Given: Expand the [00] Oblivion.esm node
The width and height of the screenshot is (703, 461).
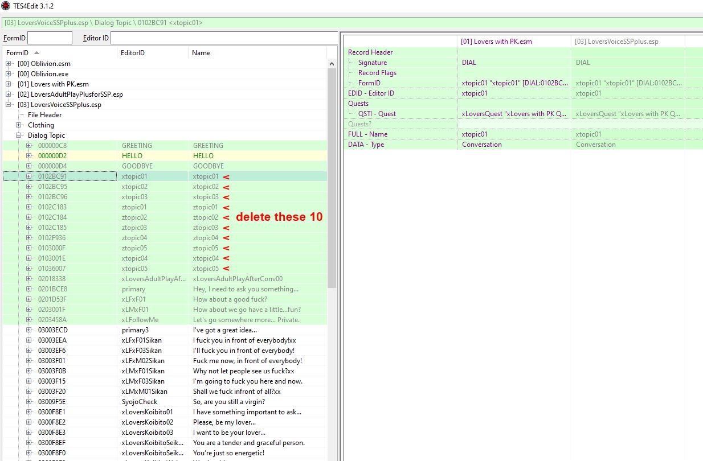Looking at the screenshot, I should (x=9, y=64).
